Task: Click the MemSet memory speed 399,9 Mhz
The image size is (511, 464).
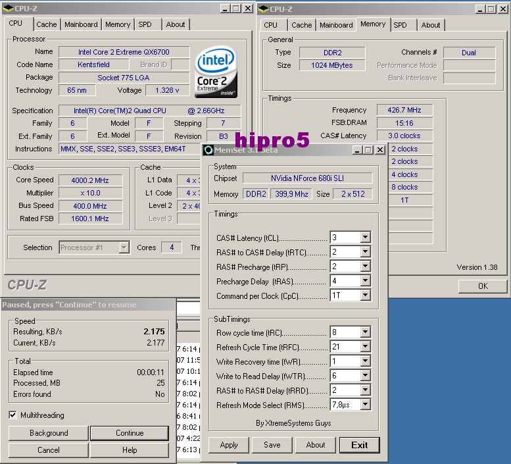Action: [x=291, y=194]
